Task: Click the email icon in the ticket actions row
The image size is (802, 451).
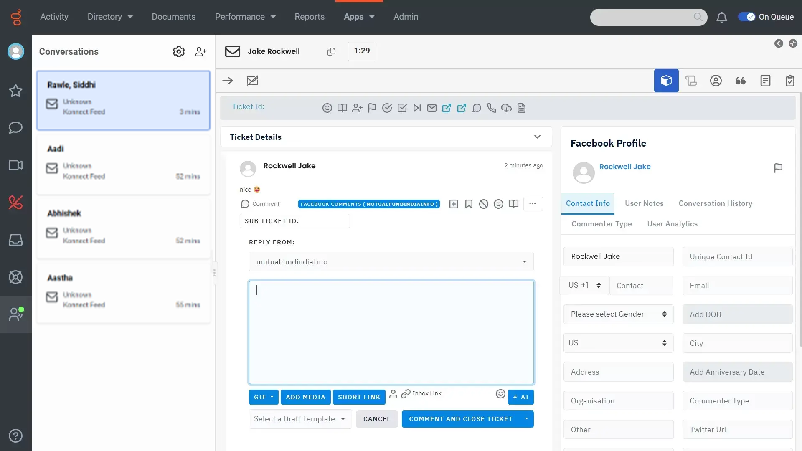Action: tap(432, 108)
